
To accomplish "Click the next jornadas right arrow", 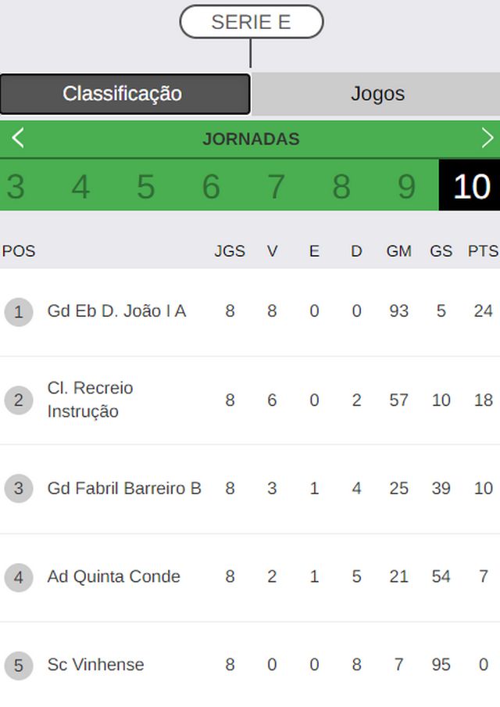I will (x=487, y=138).
